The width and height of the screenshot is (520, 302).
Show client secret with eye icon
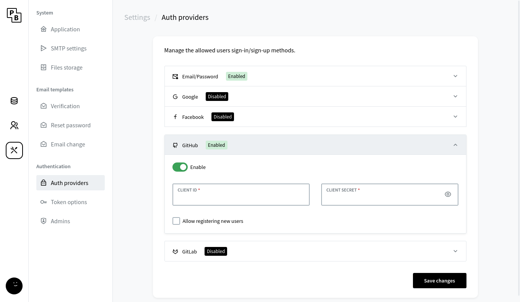[x=448, y=194]
